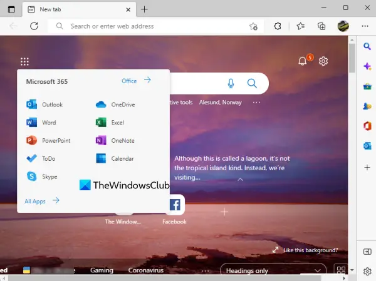Screen dimensions: 376x281
Task: Launch Excel from the app list
Action: tap(110, 123)
